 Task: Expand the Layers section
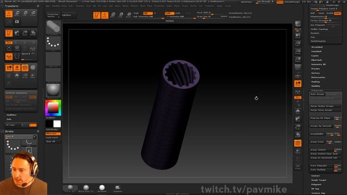tap(314, 56)
